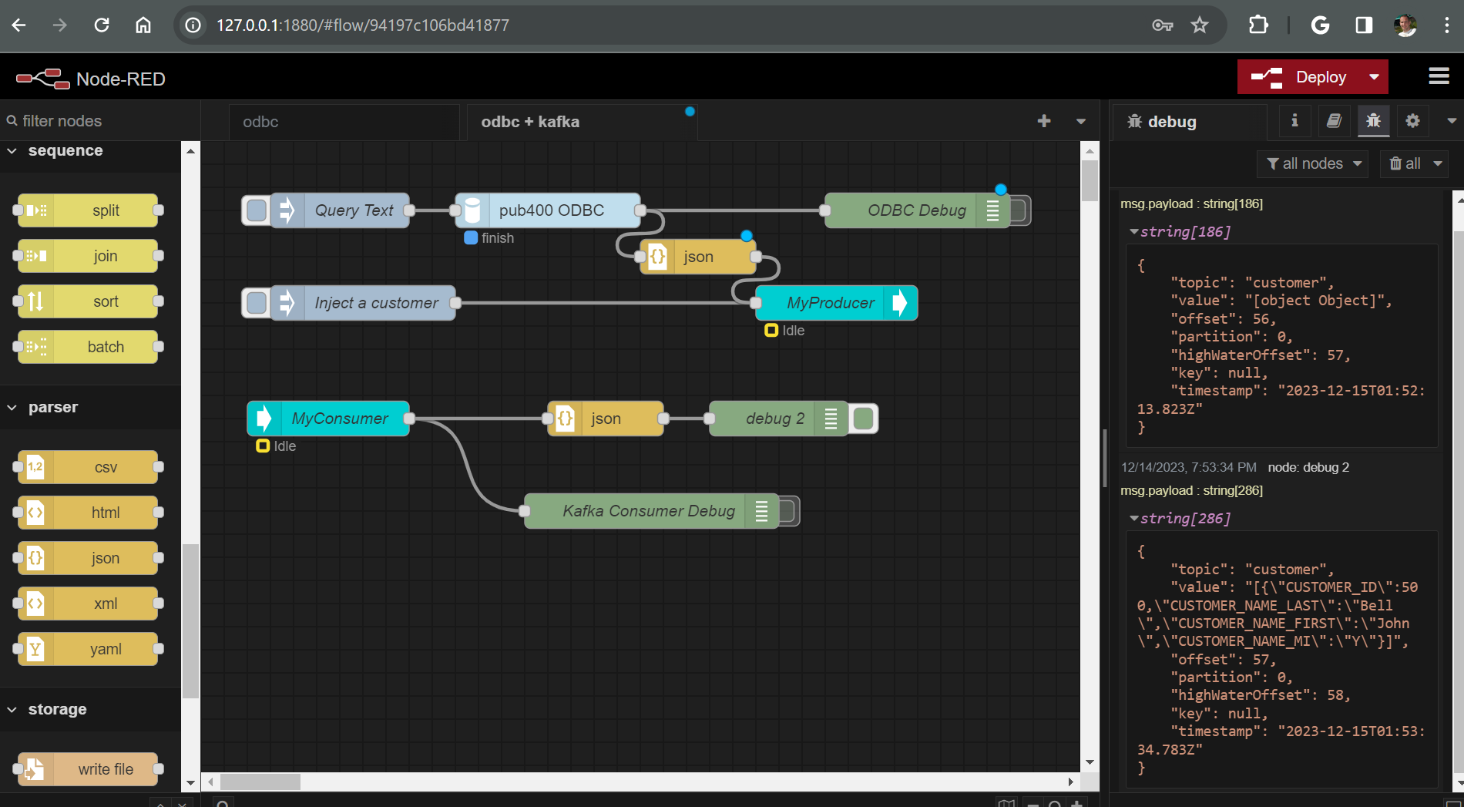Trigger the Query Text inject button

coord(257,210)
